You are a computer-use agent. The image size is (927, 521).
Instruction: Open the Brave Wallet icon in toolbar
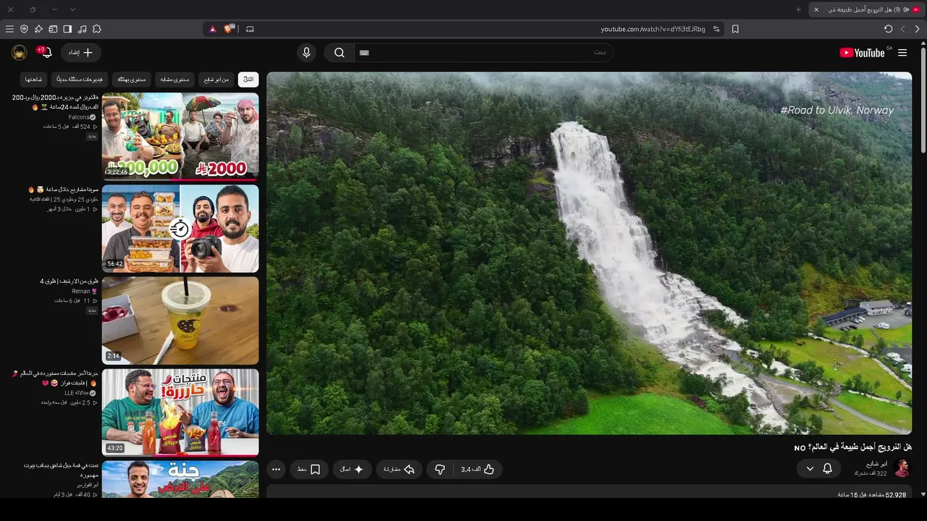(x=53, y=29)
